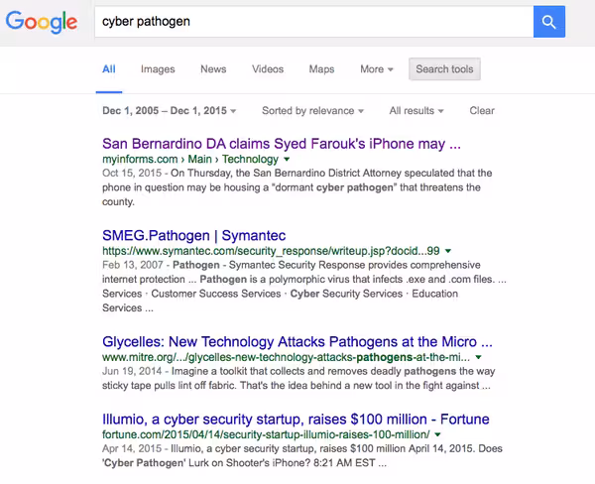Click the myinforms.com breadcrumb URL
The height and width of the screenshot is (484, 595).
point(190,159)
